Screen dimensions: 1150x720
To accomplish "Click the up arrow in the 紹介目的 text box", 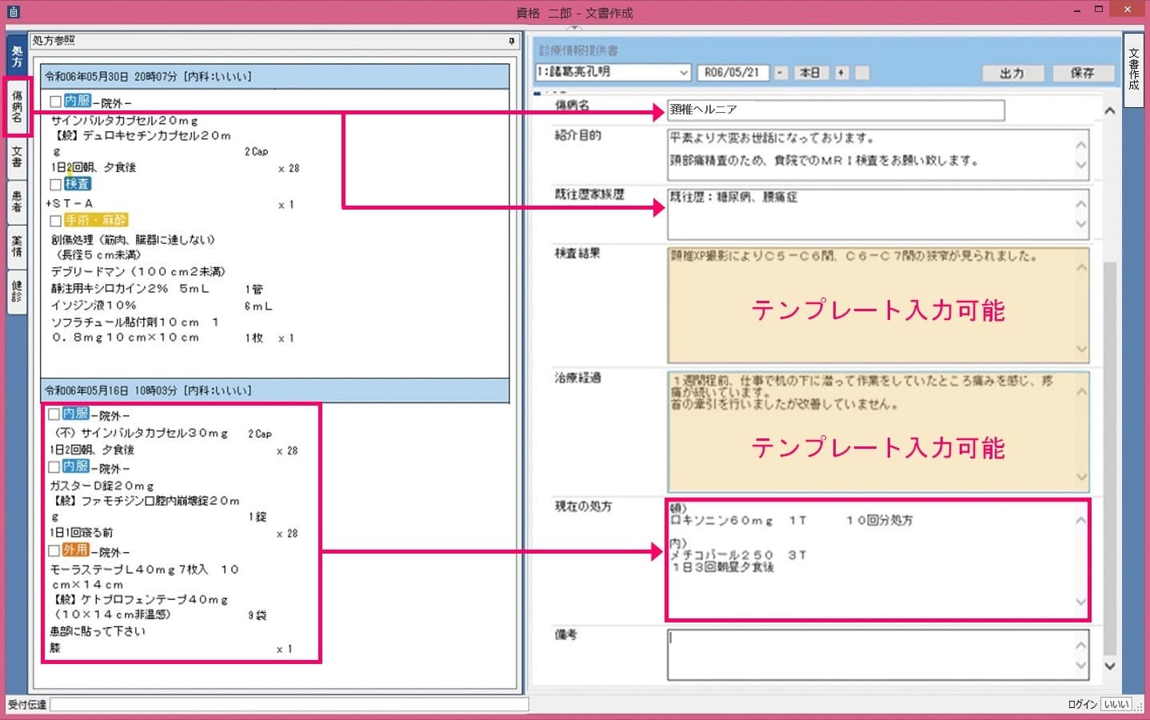I will pos(1081,145).
